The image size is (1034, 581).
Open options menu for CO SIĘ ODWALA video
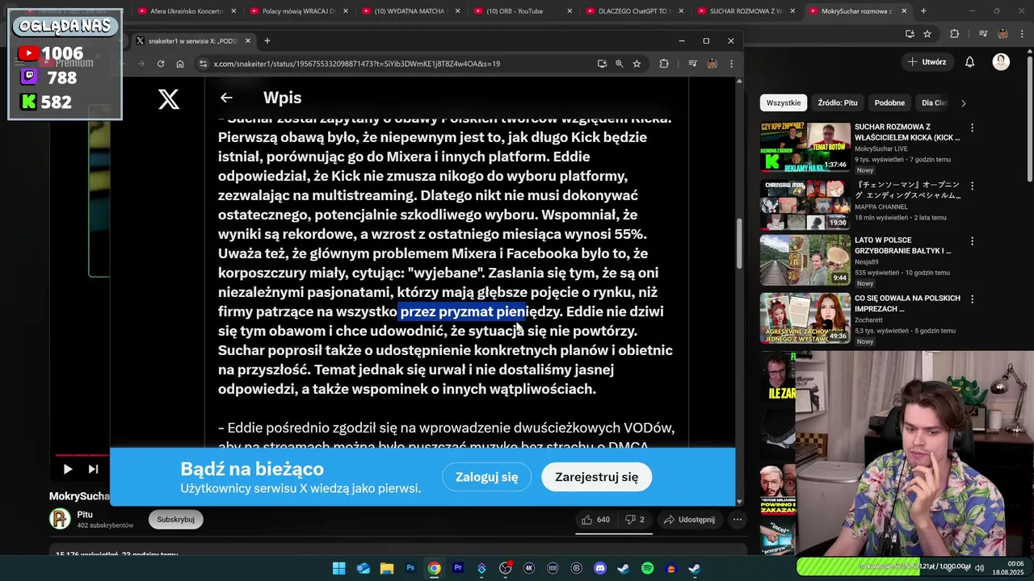coord(972,299)
